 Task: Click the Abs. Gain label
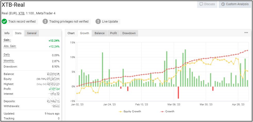coord(10,46)
